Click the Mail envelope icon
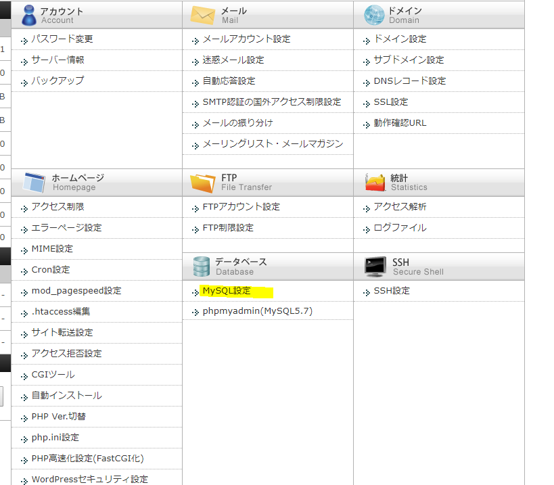This screenshot has height=485, width=554. click(202, 16)
